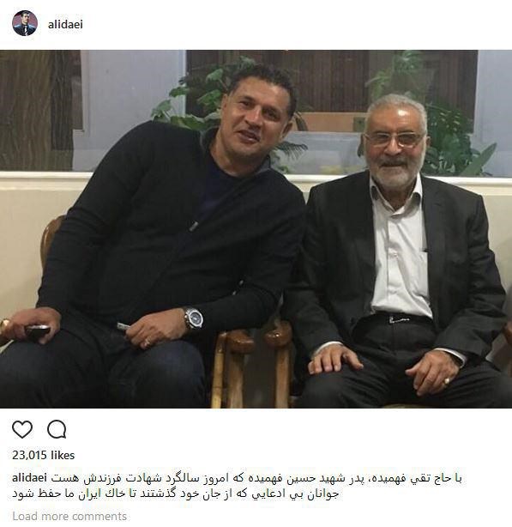This screenshot has width=512, height=527.
Task: Click the eyeglasses of the bearded man
Action: pos(395,139)
